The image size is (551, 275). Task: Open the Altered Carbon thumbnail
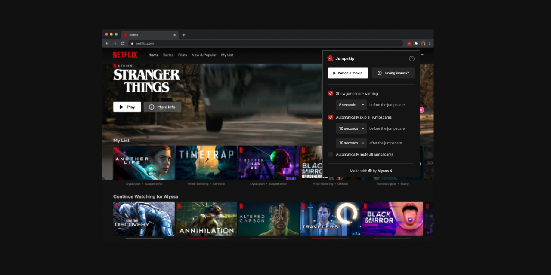click(x=268, y=219)
